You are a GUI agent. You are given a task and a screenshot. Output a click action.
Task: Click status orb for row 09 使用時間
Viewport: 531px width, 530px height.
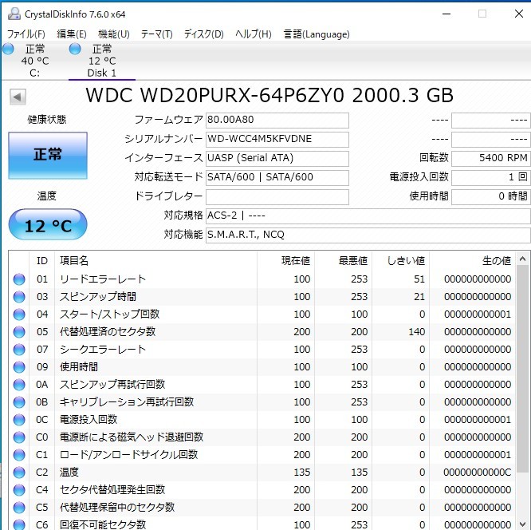[19, 367]
